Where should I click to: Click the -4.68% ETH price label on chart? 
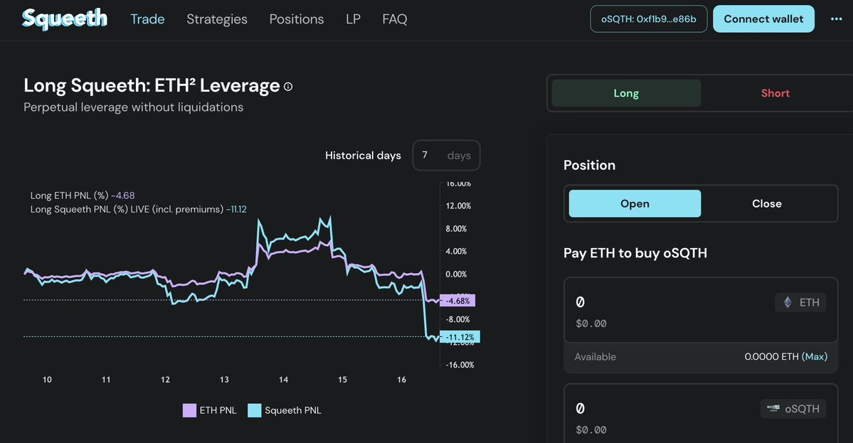(x=457, y=301)
